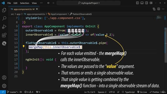Open the remote window indicator

tap(3, 92)
